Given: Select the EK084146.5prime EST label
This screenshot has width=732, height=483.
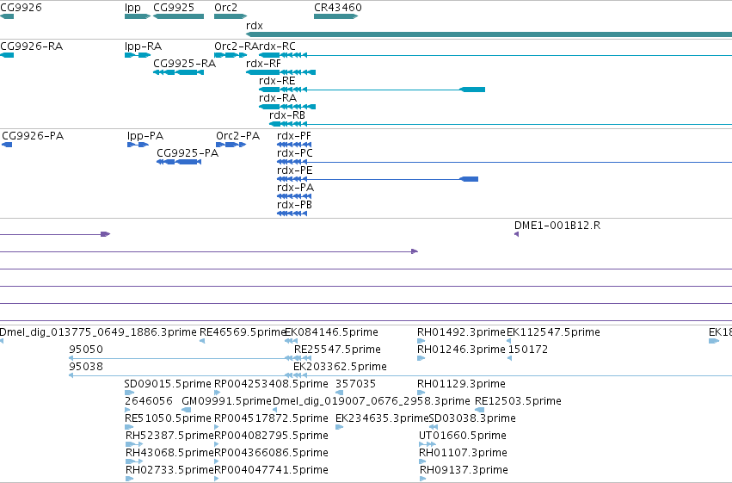Looking at the screenshot, I should 331,332.
